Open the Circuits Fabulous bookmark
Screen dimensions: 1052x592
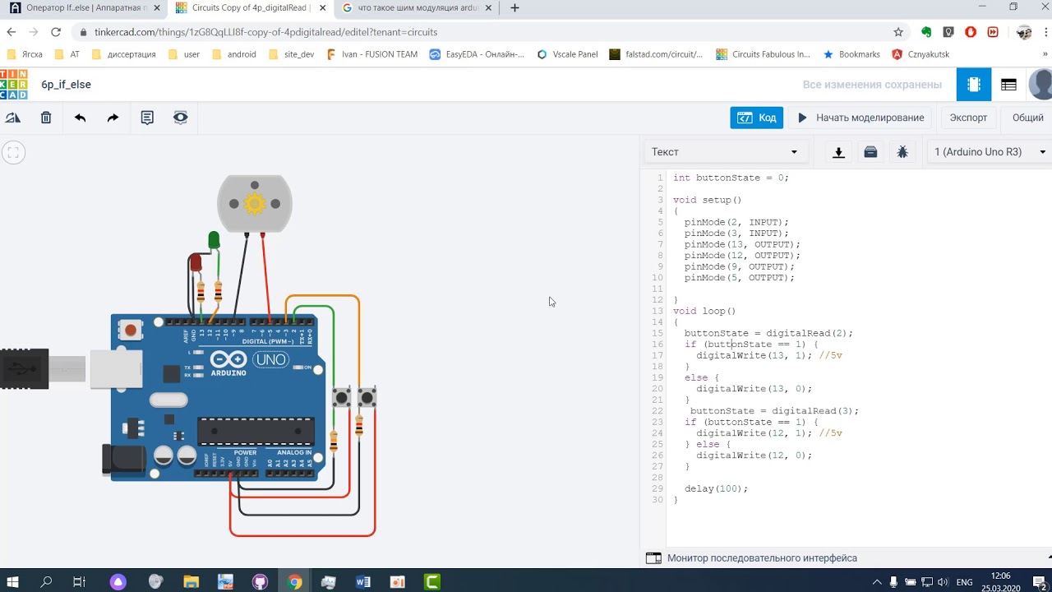763,54
